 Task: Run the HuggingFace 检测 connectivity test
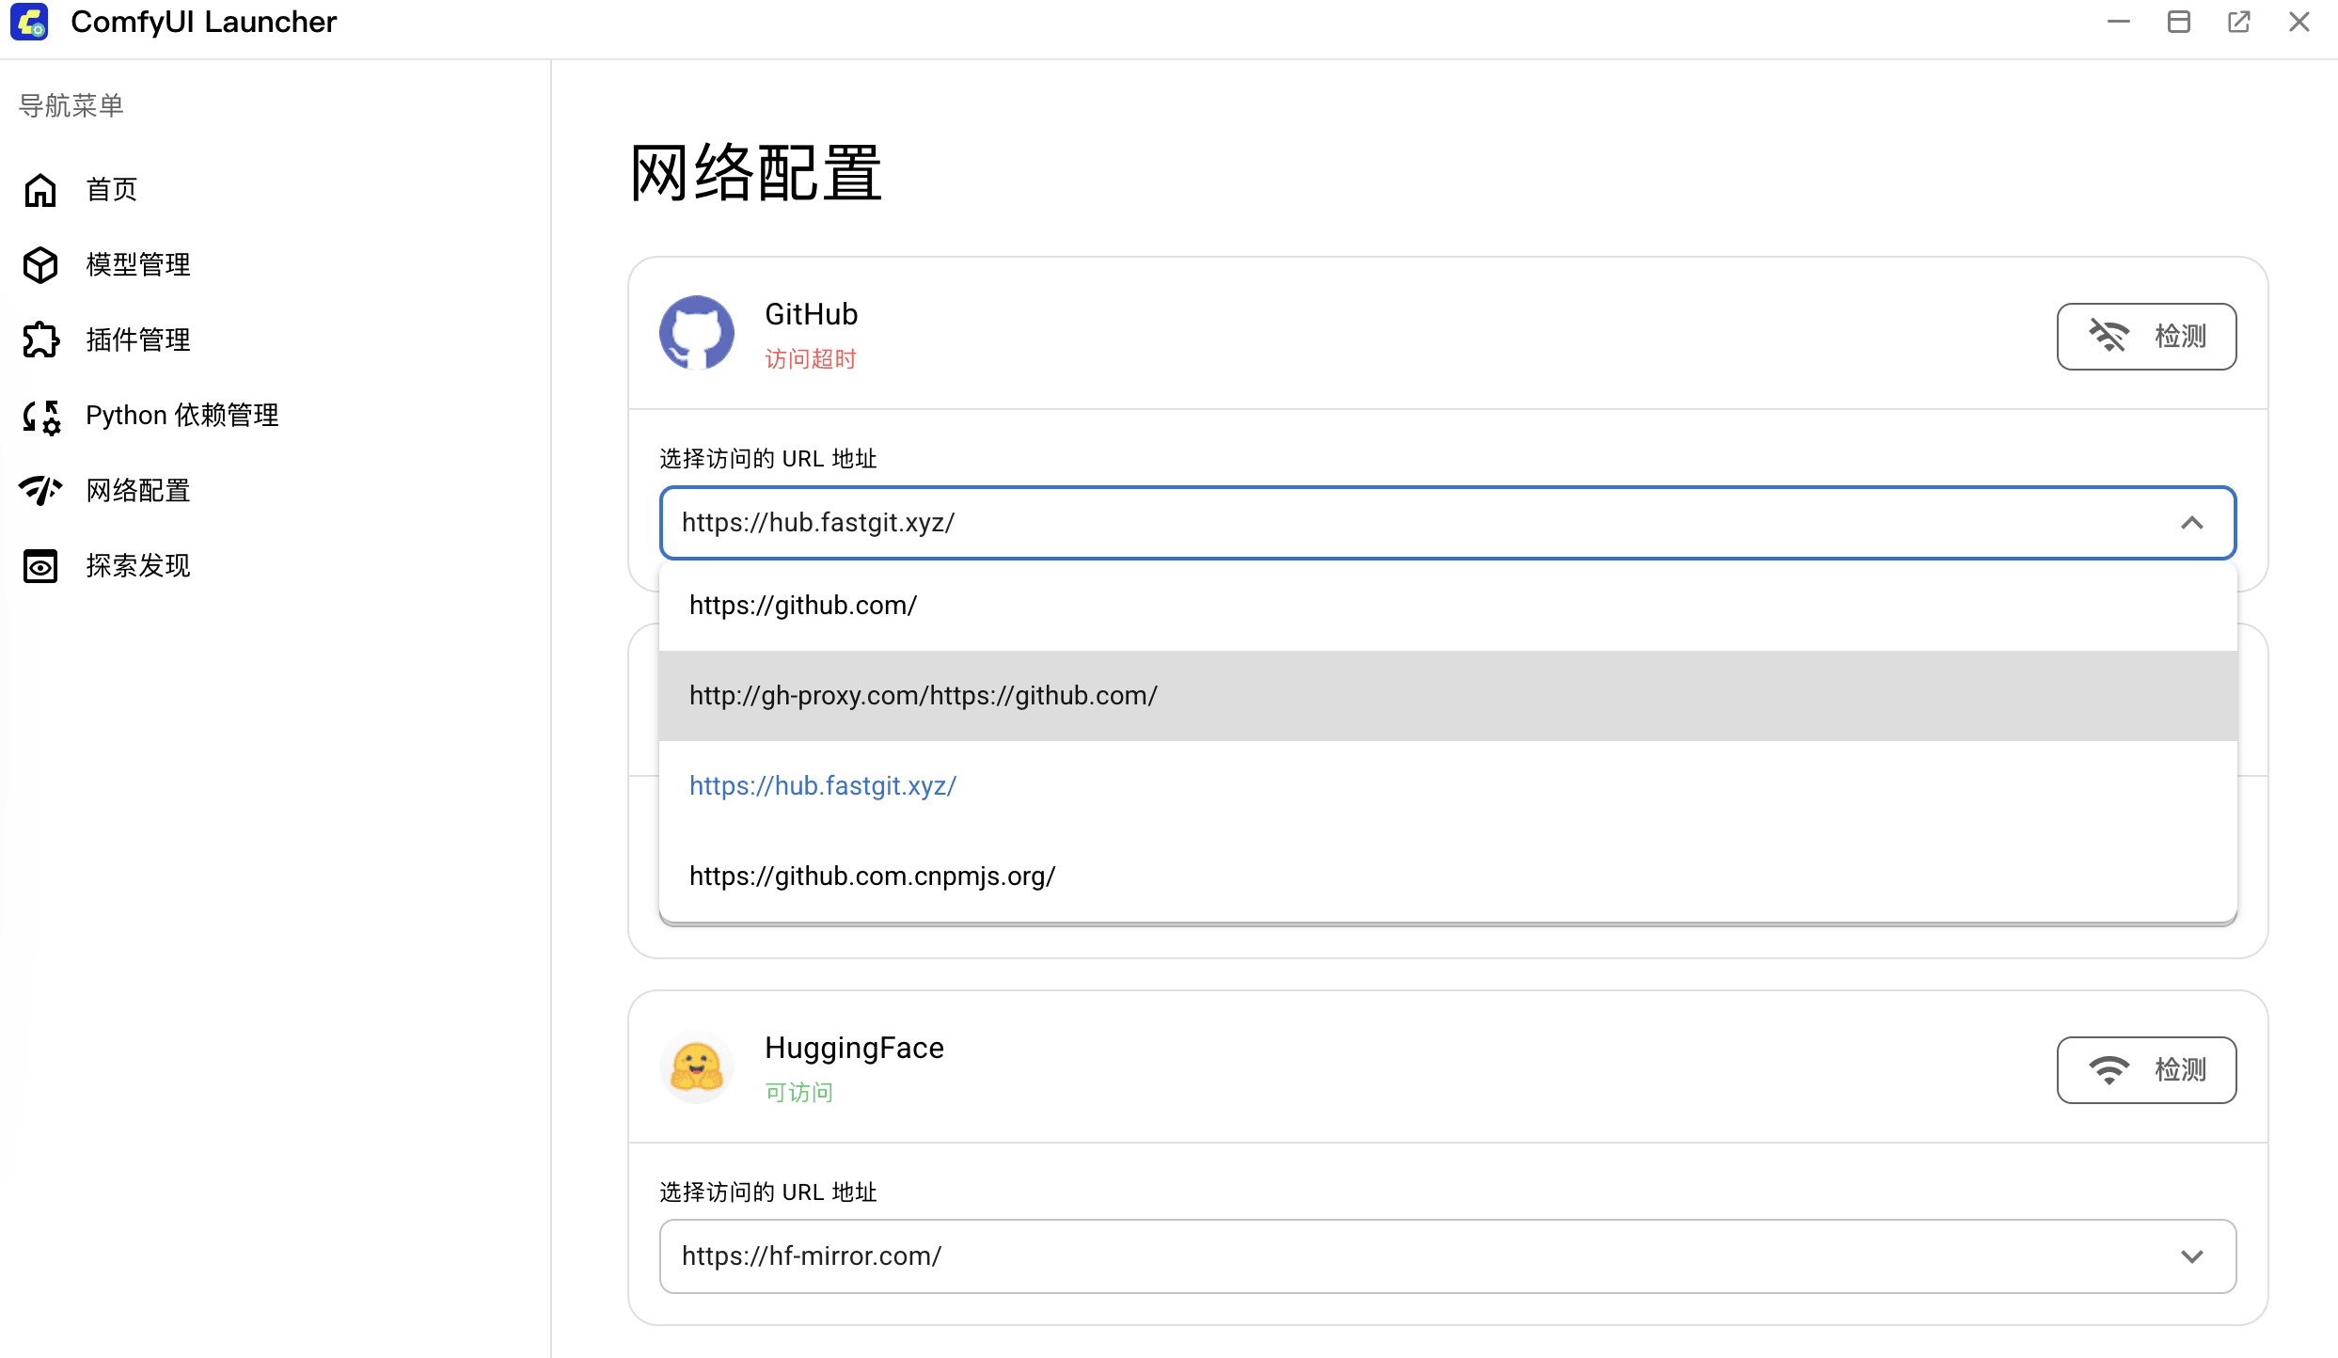[x=2147, y=1069]
